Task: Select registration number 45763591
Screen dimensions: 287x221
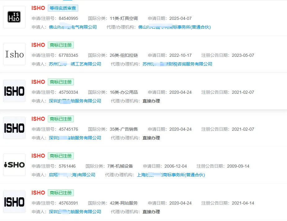Action: (x=69, y=203)
